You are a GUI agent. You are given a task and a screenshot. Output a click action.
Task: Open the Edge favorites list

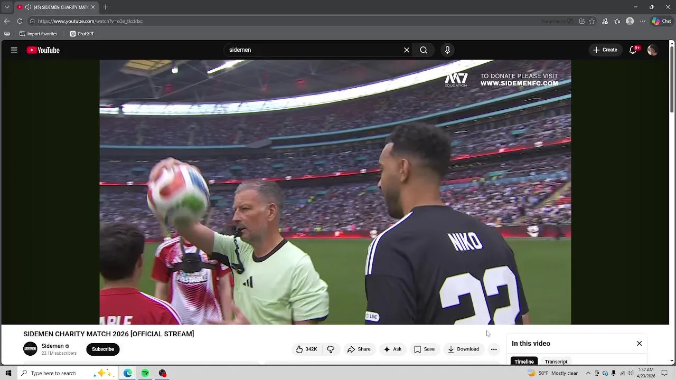click(617, 21)
